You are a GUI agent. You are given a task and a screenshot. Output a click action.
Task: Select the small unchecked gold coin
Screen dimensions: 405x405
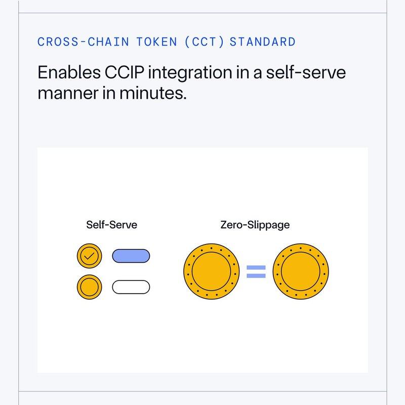(x=89, y=287)
